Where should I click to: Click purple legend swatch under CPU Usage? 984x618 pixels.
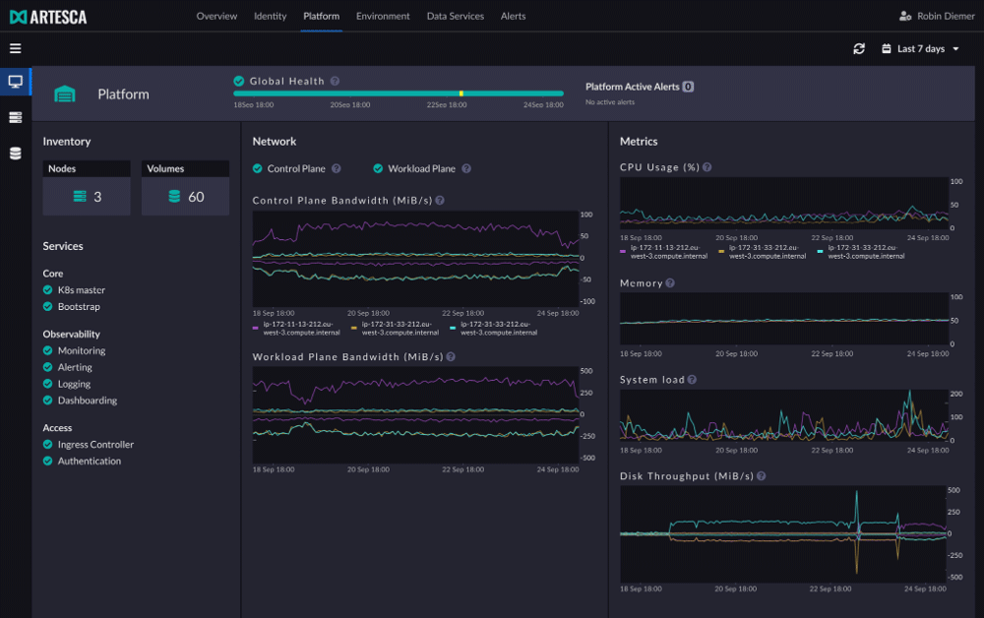(623, 252)
